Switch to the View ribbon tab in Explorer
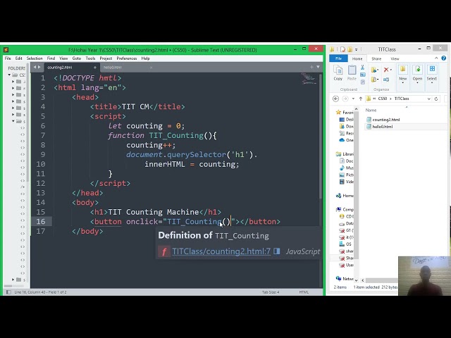This screenshot has width=451, height=338. 395,58
